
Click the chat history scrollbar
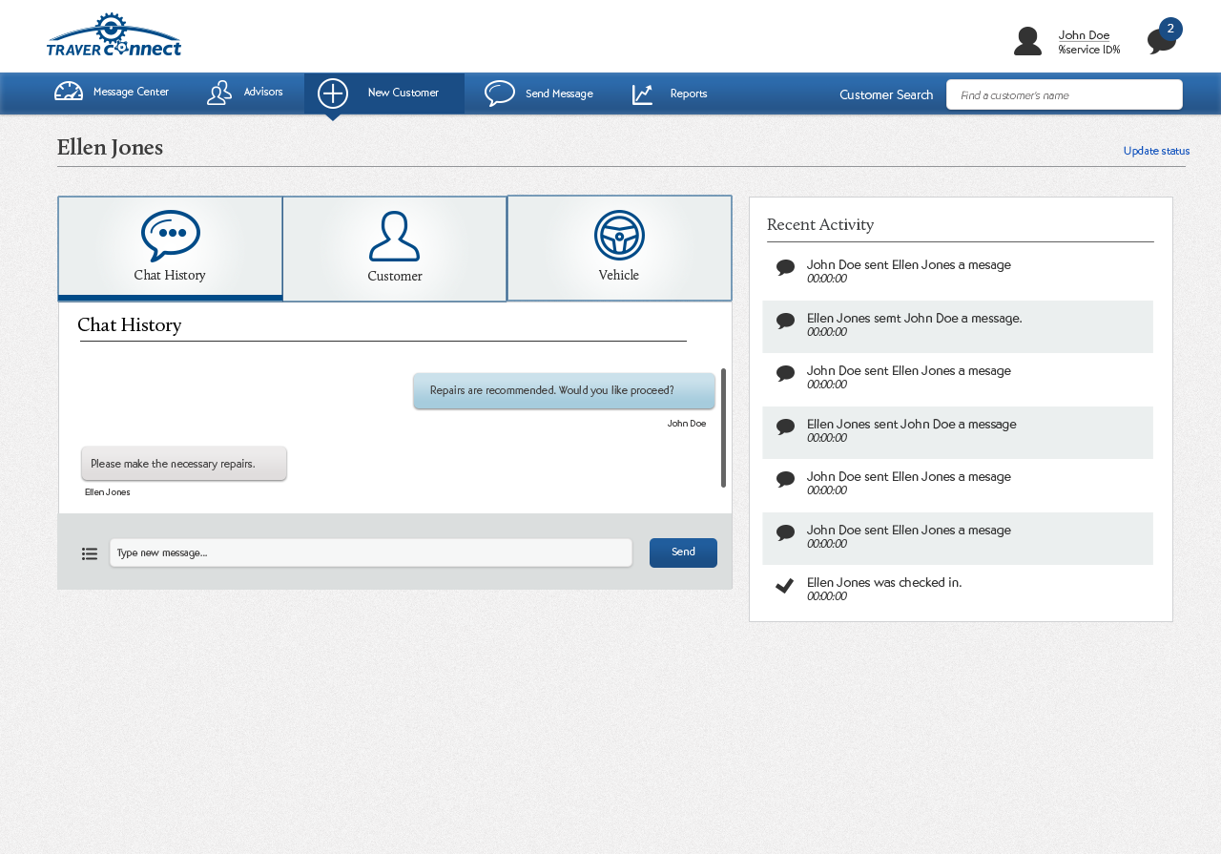point(723,427)
